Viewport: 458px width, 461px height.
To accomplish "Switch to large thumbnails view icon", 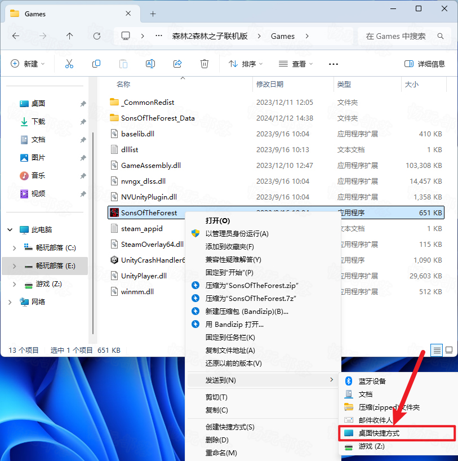I will (449, 350).
